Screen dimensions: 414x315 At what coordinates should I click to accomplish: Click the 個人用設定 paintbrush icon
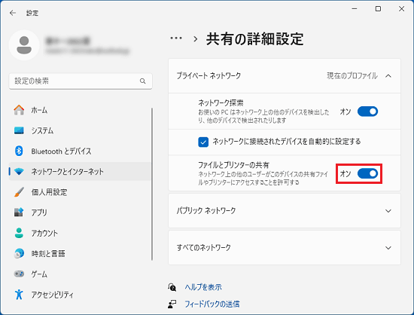[19, 192]
